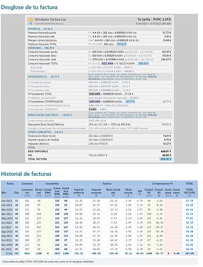203x267 pixels.
Task: Click the 'Desglose de tu factura' heading
Action: [29, 7]
